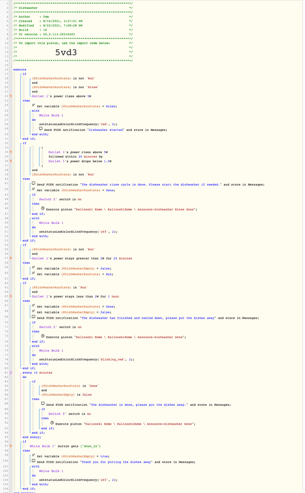Click 'White Bulb 1' device on line 102
The image size is (305, 493).
[x=51, y=471]
